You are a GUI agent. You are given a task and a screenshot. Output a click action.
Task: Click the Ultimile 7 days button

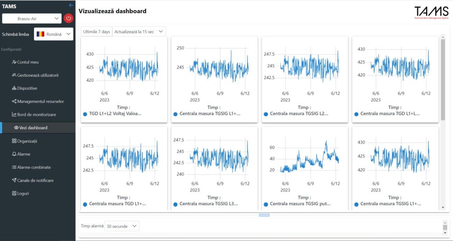[x=96, y=32]
